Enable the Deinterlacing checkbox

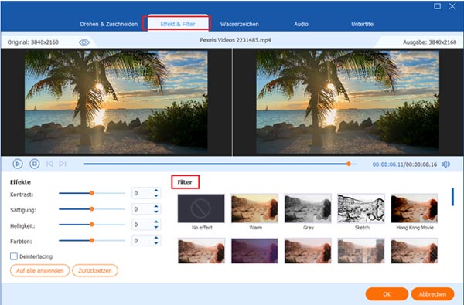pyautogui.click(x=14, y=256)
